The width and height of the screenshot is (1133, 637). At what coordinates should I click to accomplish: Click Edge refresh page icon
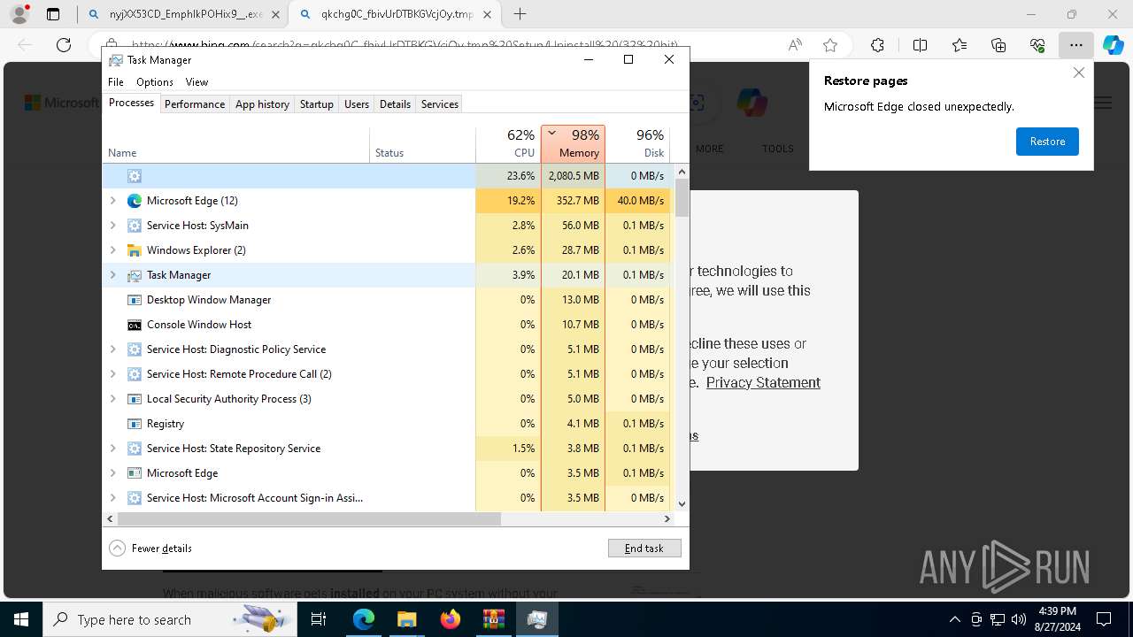pos(64,45)
